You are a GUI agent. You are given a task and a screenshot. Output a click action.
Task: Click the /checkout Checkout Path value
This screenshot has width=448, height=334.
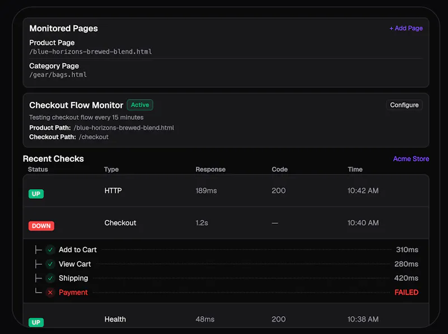94,137
